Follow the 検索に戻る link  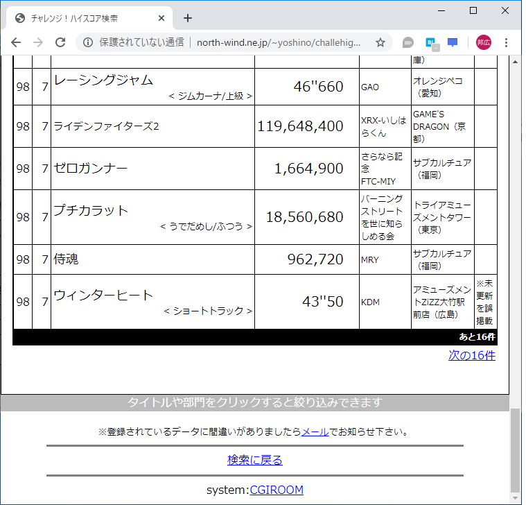(x=255, y=460)
